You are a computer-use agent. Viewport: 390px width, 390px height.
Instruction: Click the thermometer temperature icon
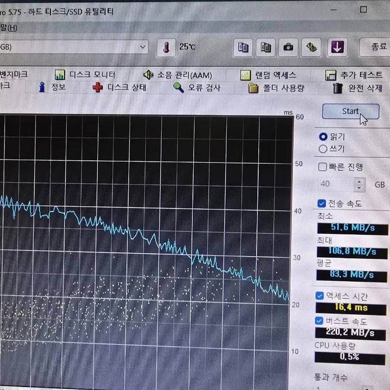[x=166, y=47]
